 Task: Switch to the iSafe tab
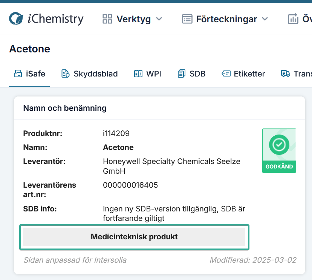click(x=29, y=73)
